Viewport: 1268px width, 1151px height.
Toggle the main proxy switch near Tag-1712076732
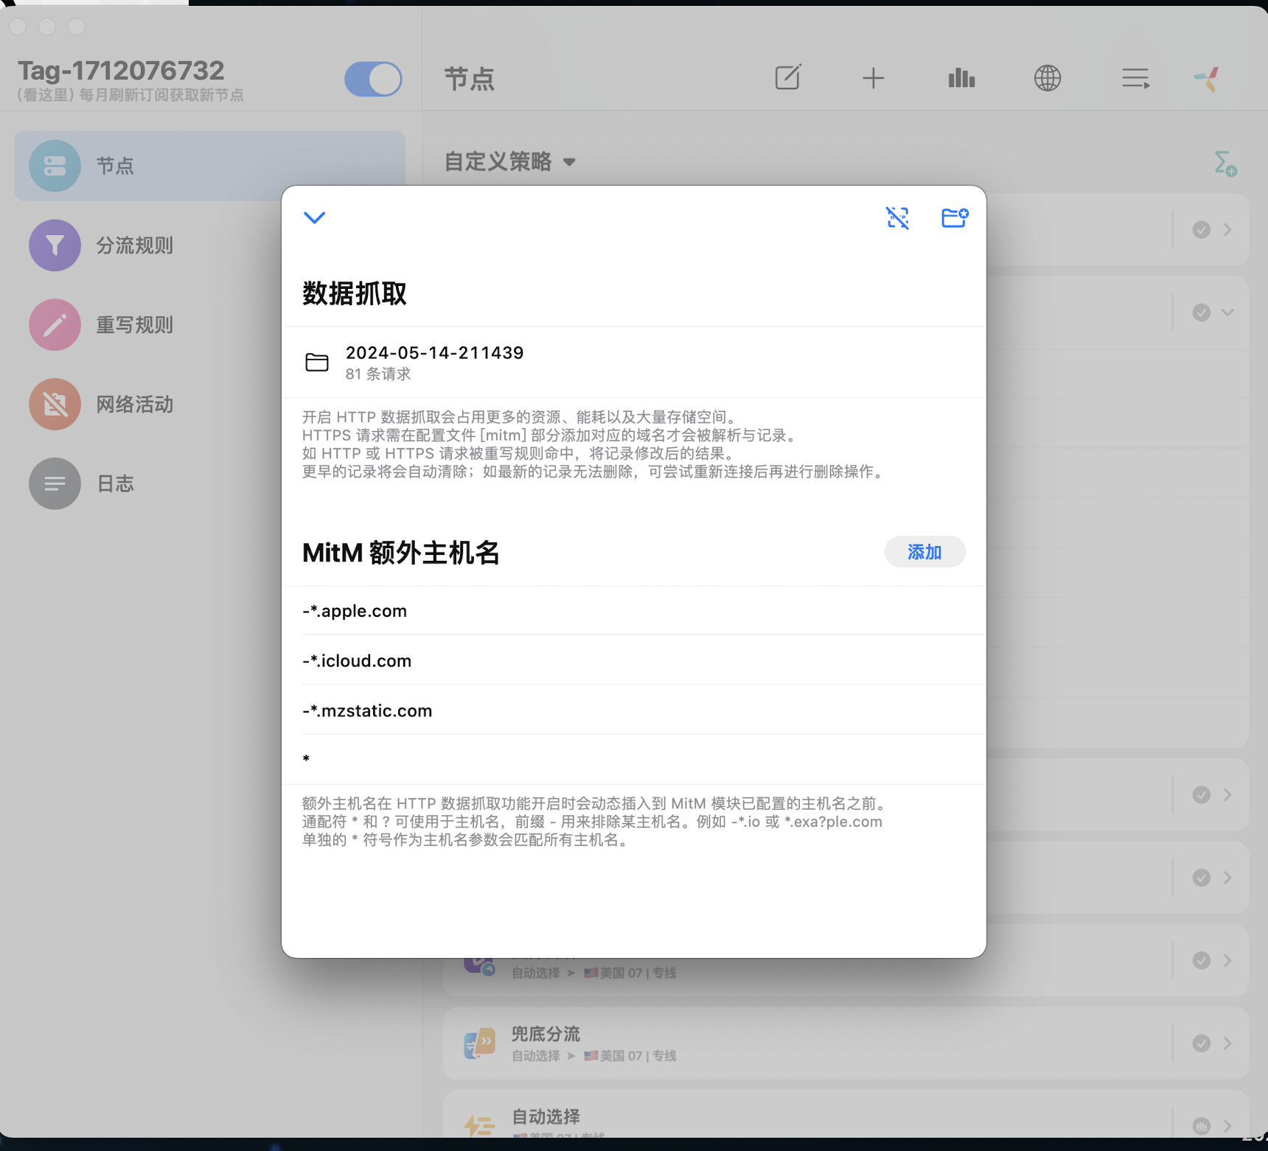point(372,79)
